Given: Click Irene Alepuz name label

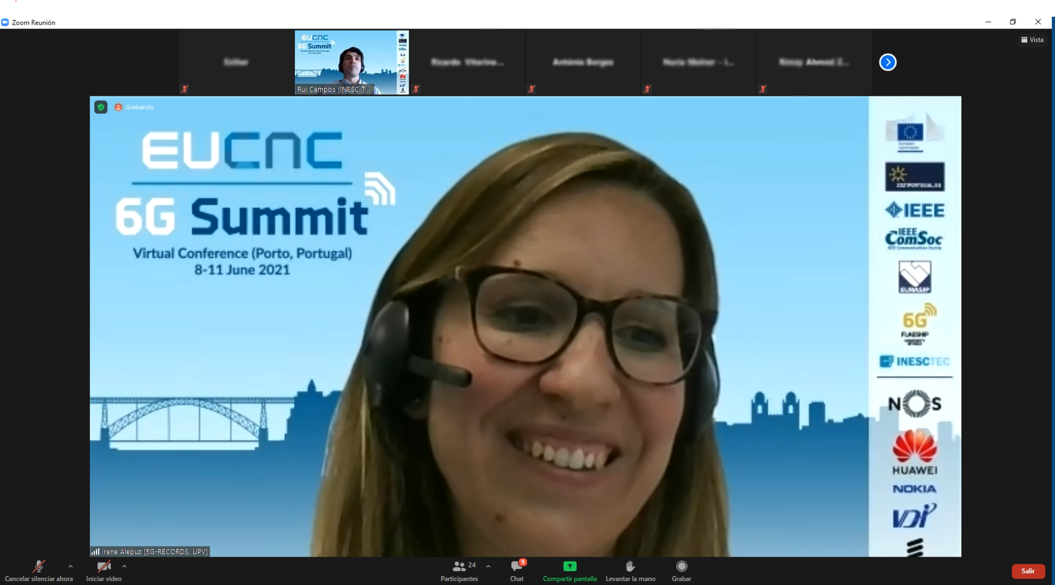Looking at the screenshot, I should tap(154, 552).
